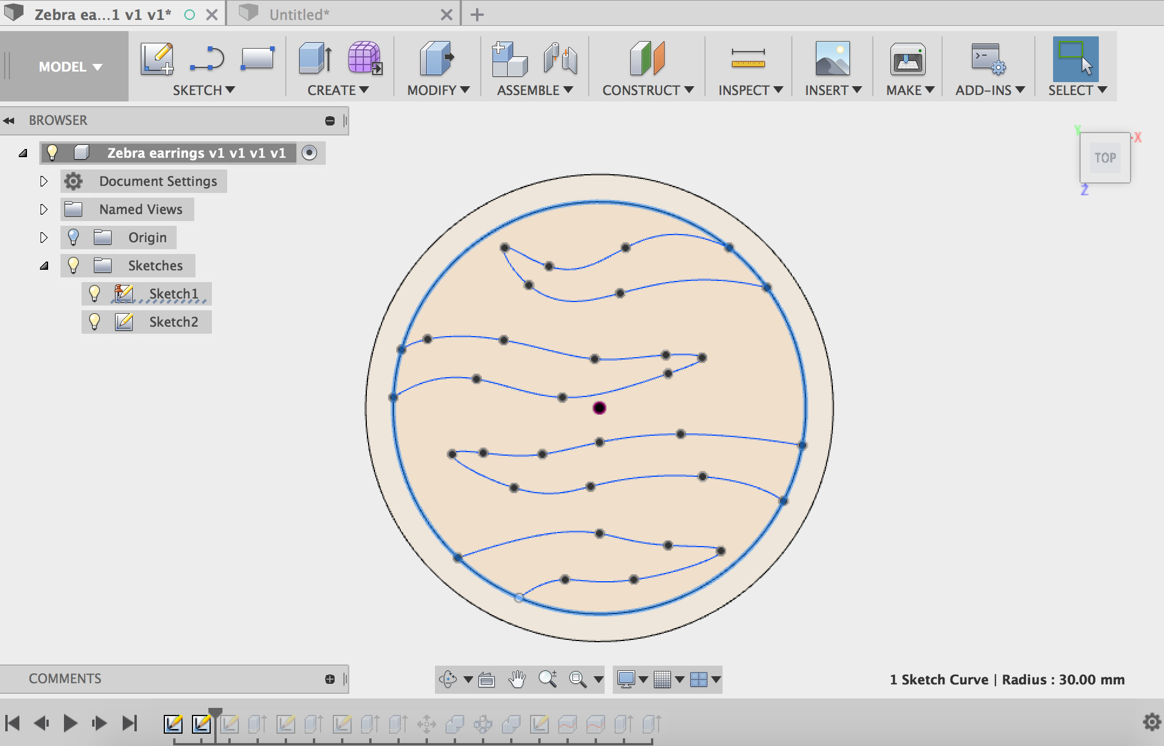Click the Press Pull modify icon

click(x=436, y=59)
